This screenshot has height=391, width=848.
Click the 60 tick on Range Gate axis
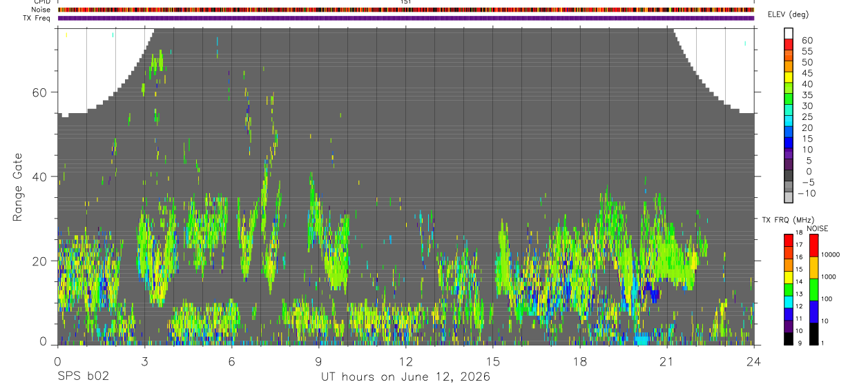pyautogui.click(x=41, y=92)
